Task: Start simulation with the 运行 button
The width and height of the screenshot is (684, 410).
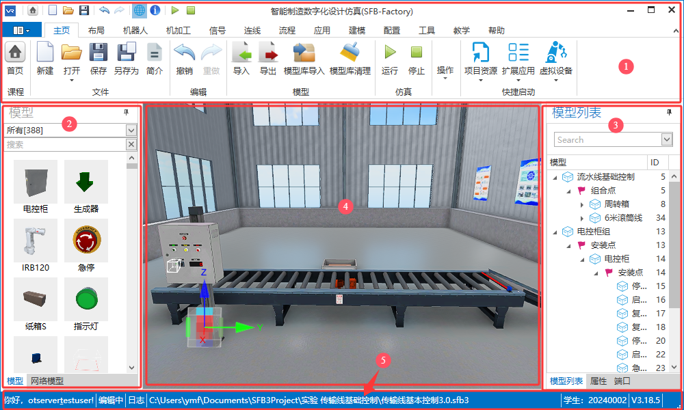Action: (x=390, y=53)
